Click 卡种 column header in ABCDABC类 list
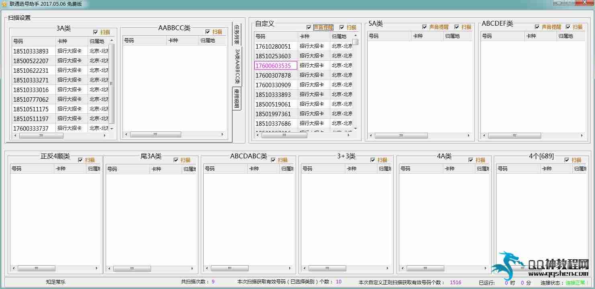595x289 pixels. [264, 169]
